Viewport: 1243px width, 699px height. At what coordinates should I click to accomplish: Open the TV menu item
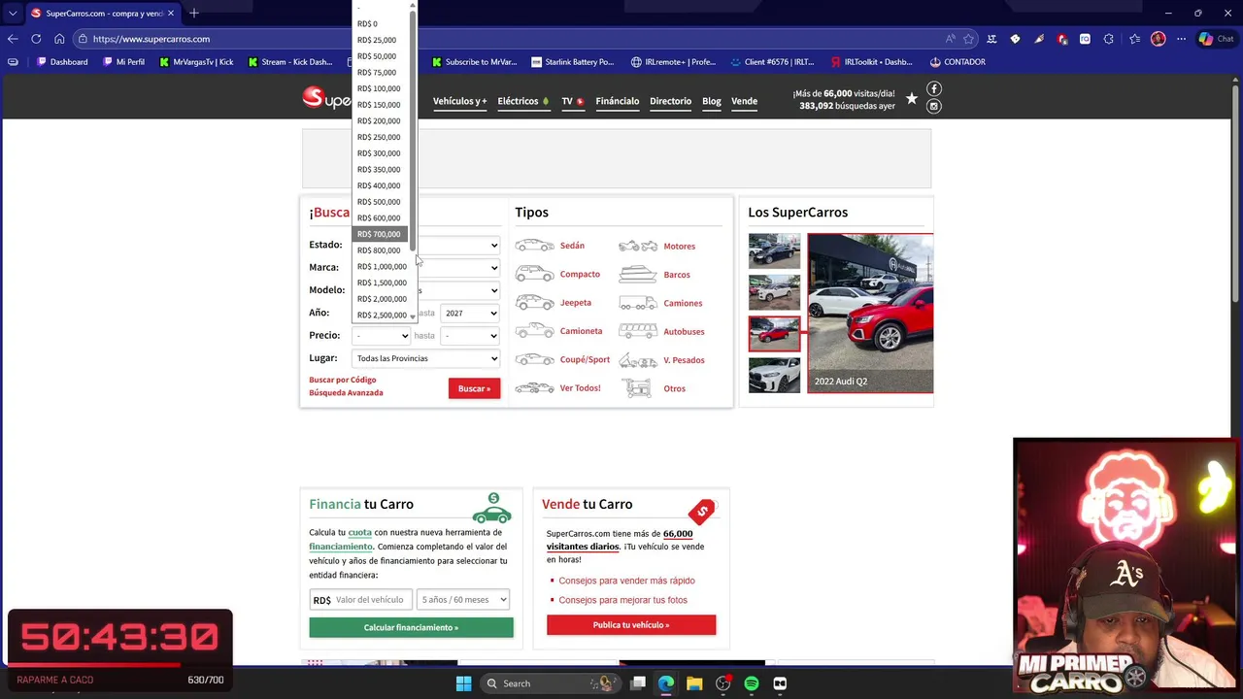coord(572,101)
